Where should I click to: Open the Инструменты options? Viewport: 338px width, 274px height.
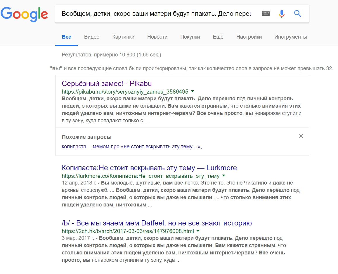[x=291, y=37]
